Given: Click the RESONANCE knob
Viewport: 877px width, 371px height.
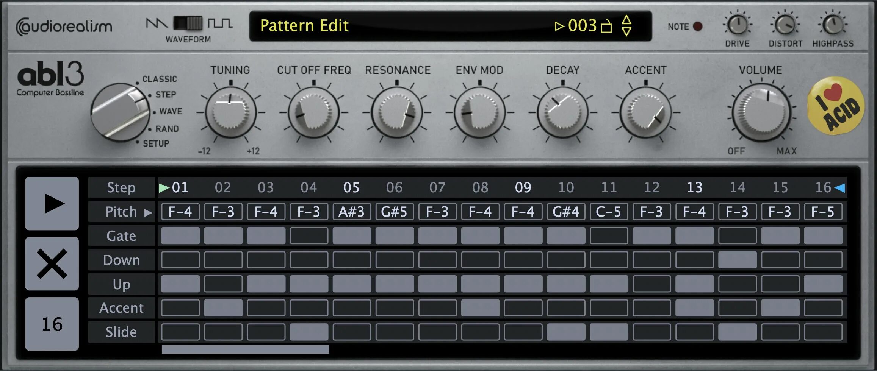Looking at the screenshot, I should tap(397, 112).
